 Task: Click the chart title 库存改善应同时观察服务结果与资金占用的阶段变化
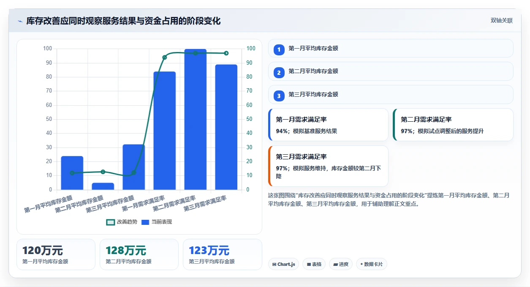coord(123,21)
